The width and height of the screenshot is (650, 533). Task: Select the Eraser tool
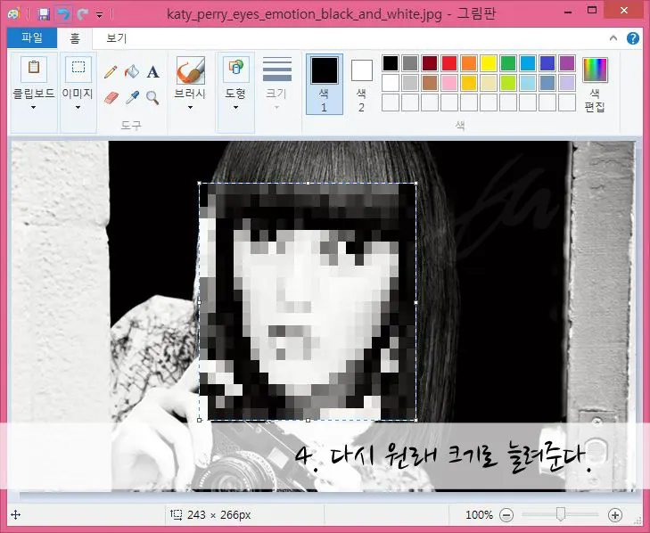pyautogui.click(x=111, y=97)
